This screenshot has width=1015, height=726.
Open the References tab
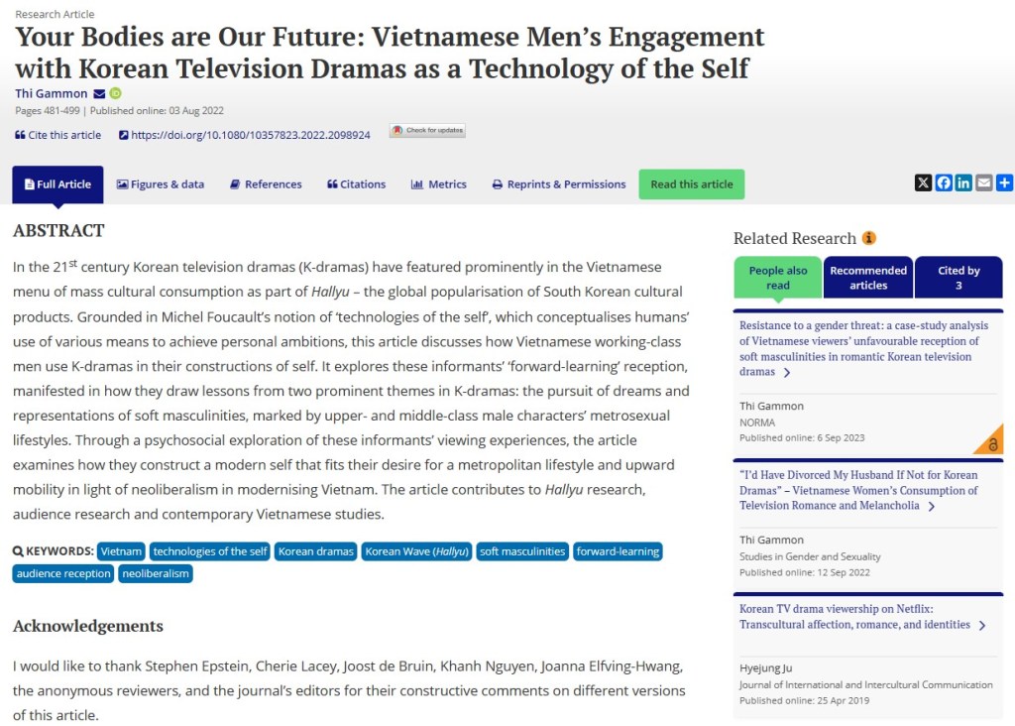tap(266, 184)
